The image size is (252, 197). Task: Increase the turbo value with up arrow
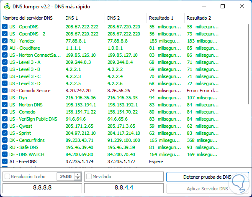[78, 175]
